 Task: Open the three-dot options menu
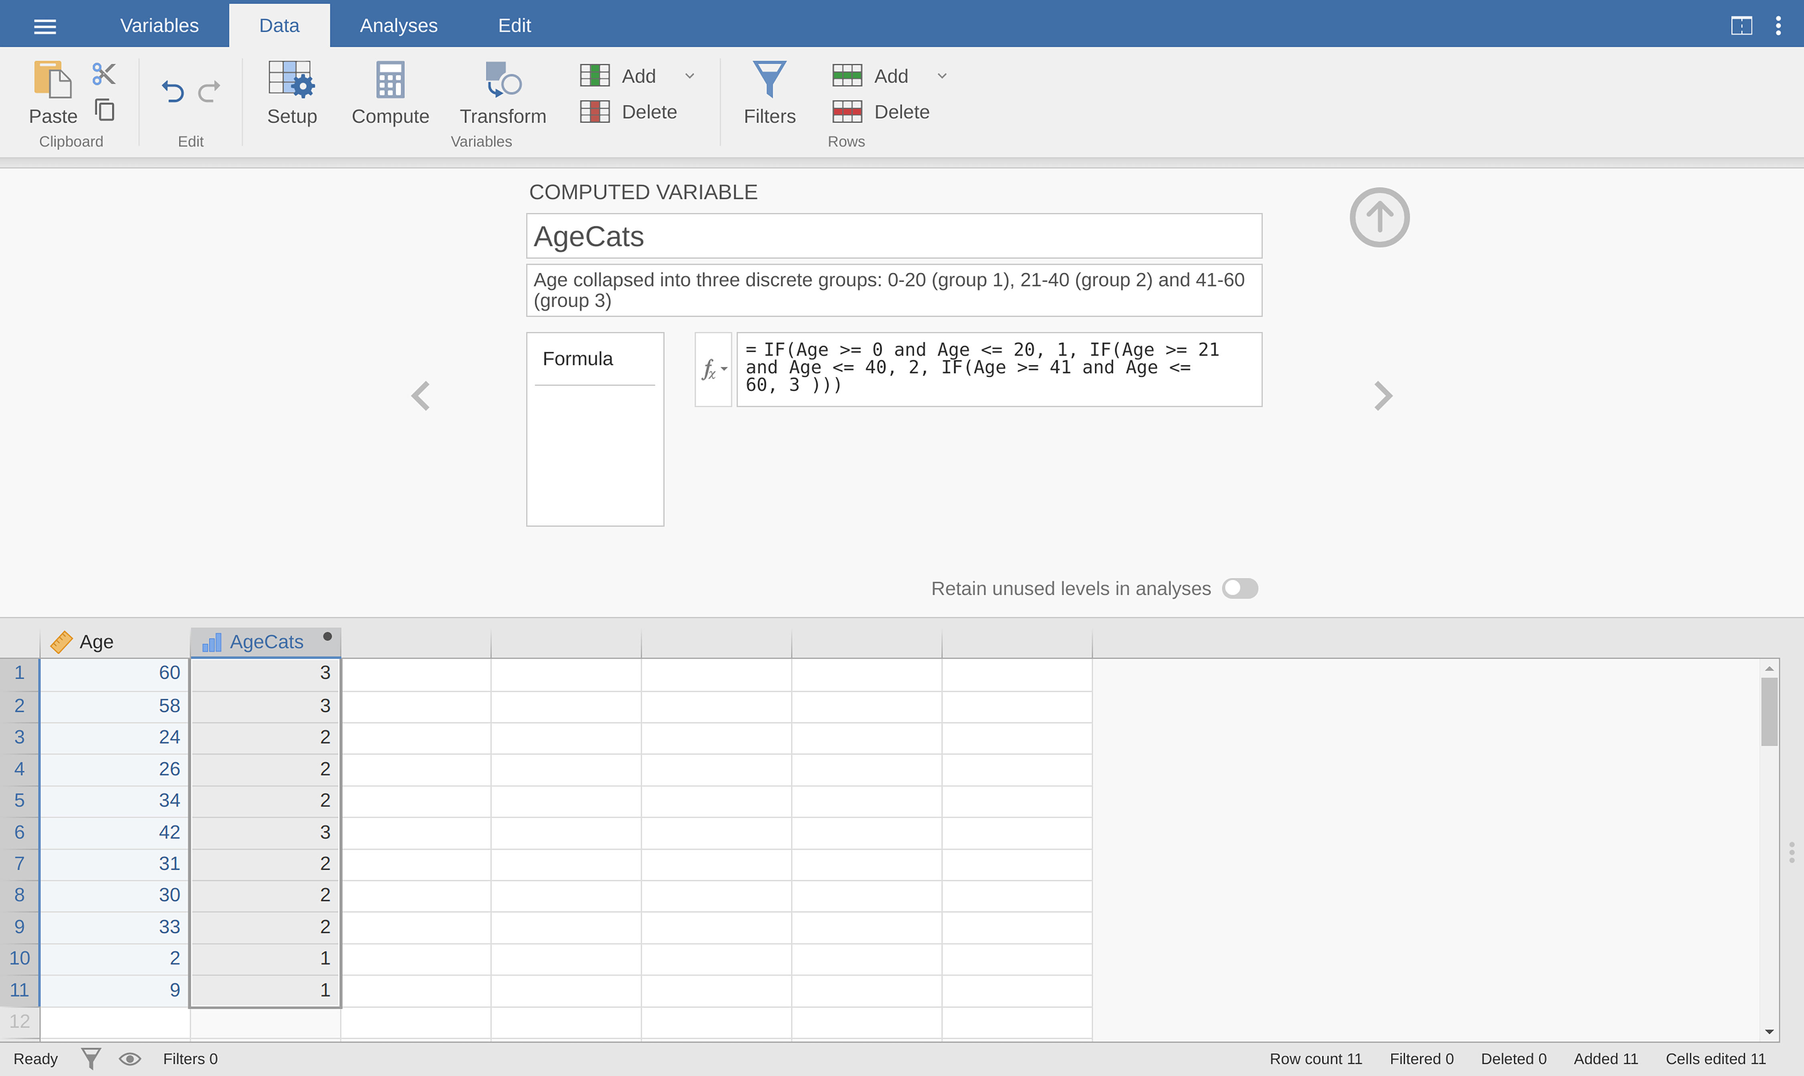point(1778,26)
